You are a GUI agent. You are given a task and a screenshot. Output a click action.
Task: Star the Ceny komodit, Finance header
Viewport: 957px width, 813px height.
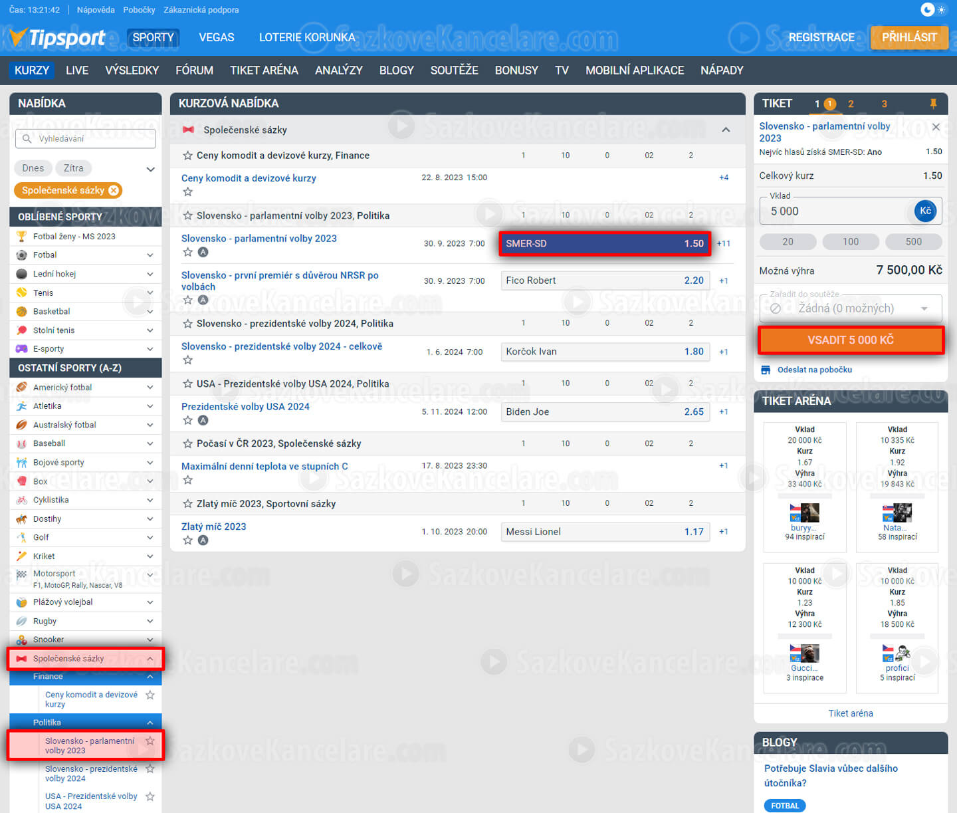click(x=188, y=156)
